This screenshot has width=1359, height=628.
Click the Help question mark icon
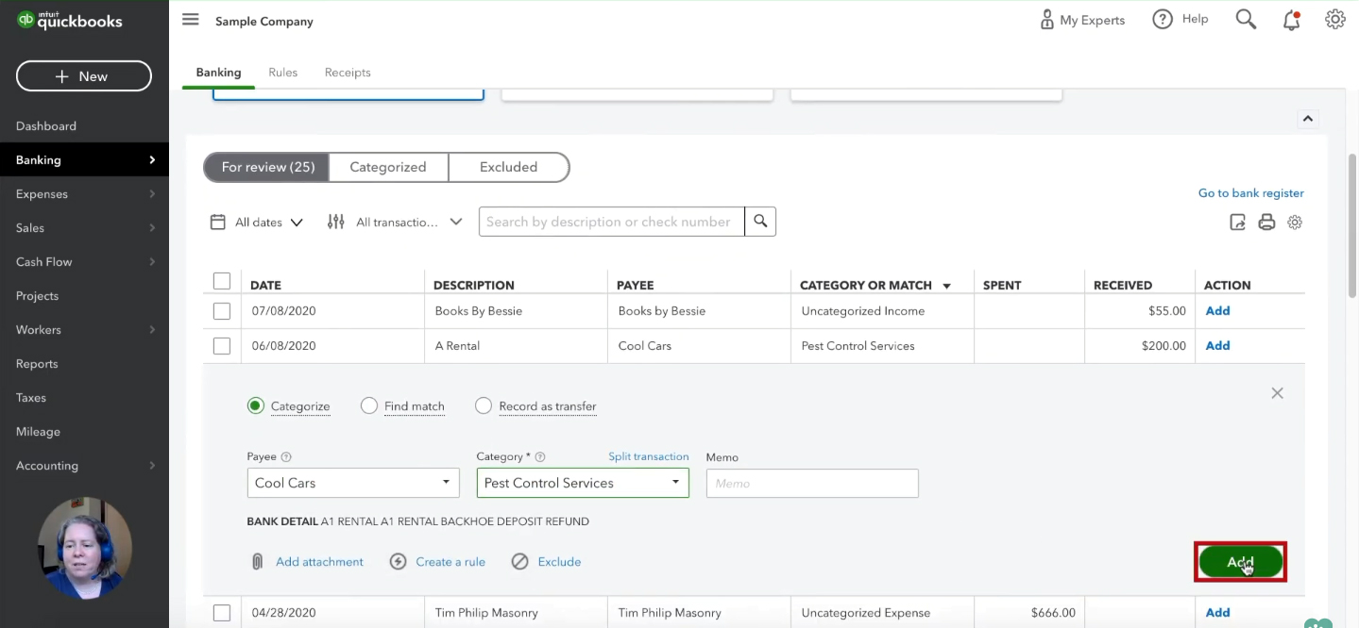(x=1163, y=20)
